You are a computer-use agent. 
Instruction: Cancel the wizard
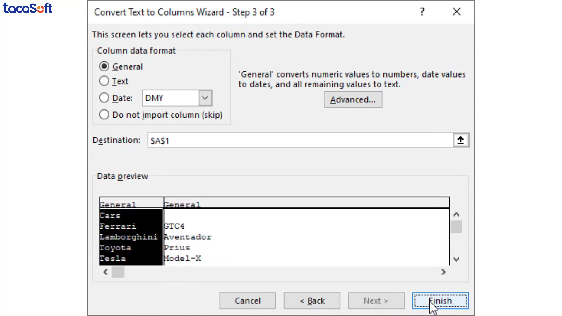pyautogui.click(x=247, y=301)
